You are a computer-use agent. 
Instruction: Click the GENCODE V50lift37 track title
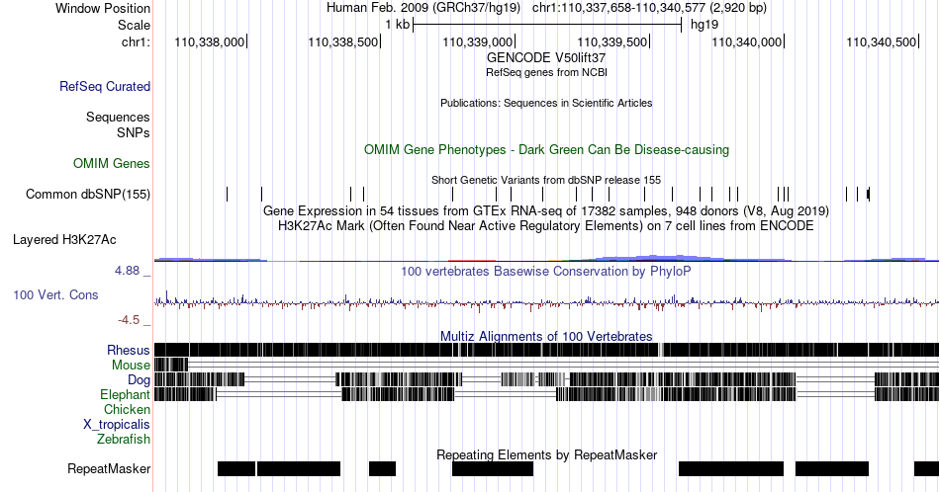[x=546, y=58]
